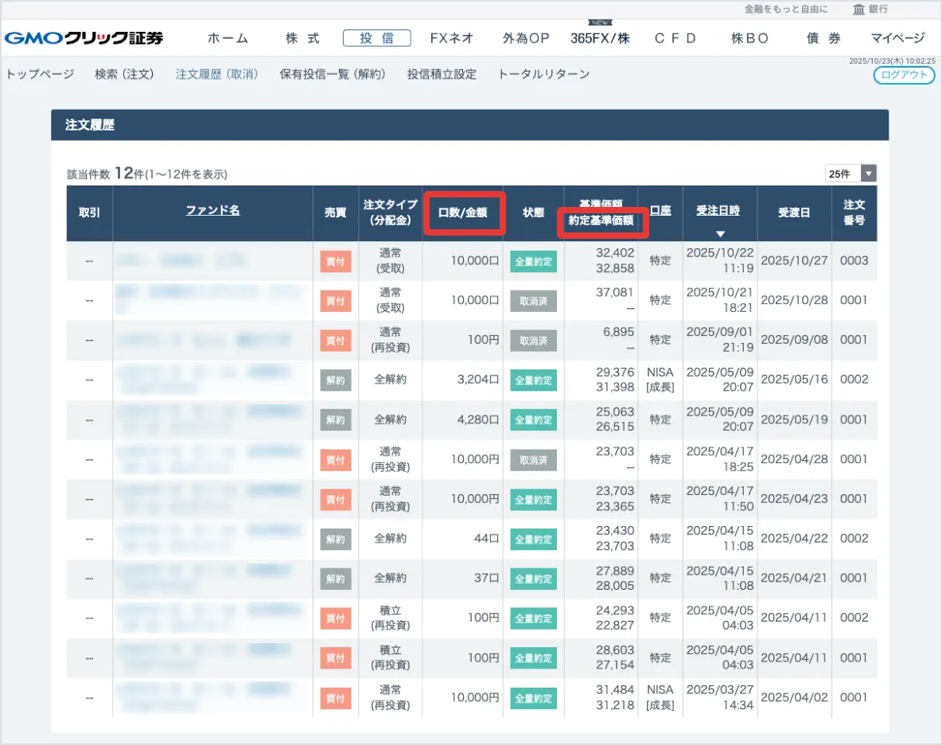This screenshot has height=745, width=942.
Task: Open マイページ from the navigation bar
Action: [x=897, y=37]
